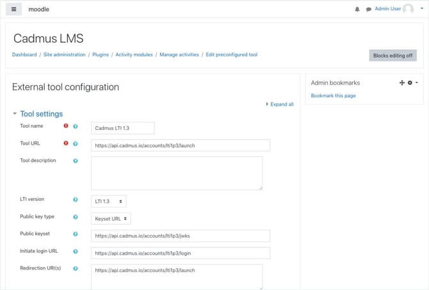Open the notifications bell
This screenshot has height=290, width=429.
(357, 10)
